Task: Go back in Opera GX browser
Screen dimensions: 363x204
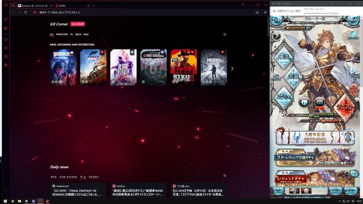Action: [13, 12]
